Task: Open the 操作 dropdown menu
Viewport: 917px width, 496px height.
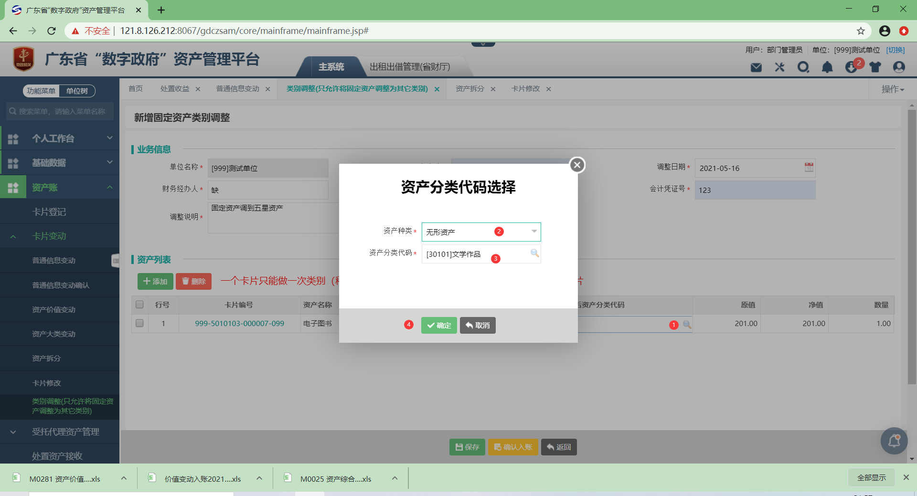Action: click(x=893, y=89)
